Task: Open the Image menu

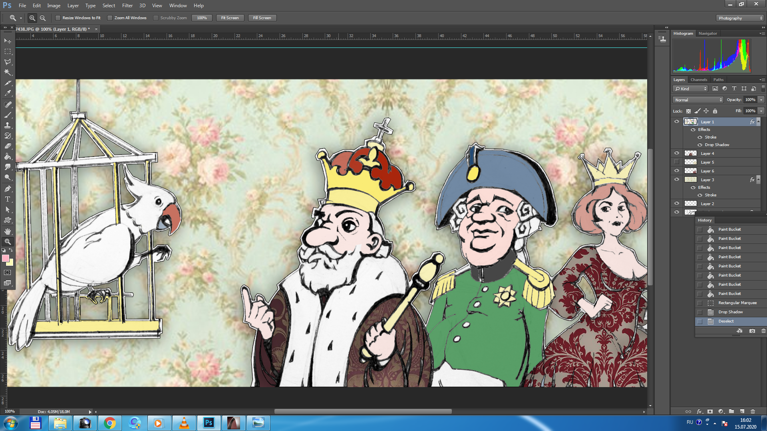Action: [54, 6]
